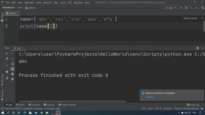Open the Code menu
Screen dimensions: 205x115
pos(38,3)
